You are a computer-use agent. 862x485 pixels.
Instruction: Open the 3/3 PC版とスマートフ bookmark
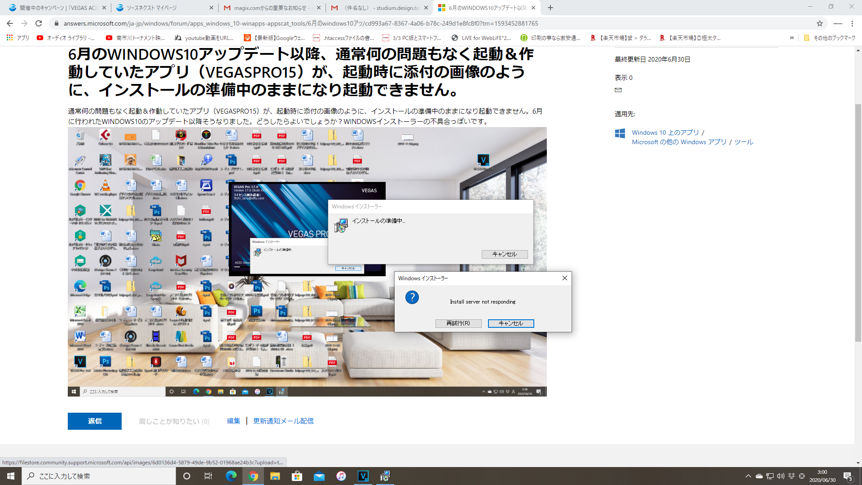pos(412,38)
